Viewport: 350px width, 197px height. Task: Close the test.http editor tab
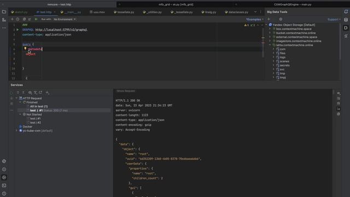(x=55, y=12)
